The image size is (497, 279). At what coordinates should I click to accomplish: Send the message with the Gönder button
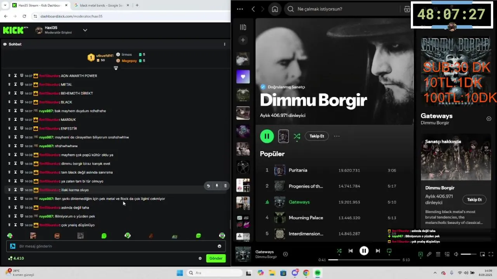point(216,258)
